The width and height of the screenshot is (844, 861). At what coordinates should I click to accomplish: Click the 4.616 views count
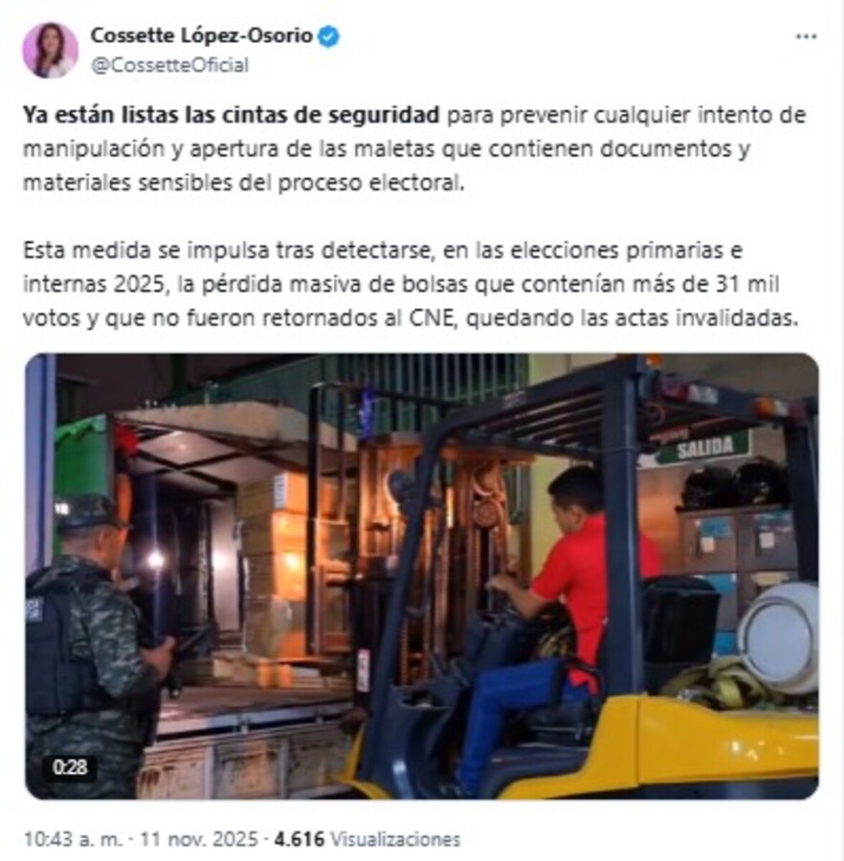coord(300,839)
